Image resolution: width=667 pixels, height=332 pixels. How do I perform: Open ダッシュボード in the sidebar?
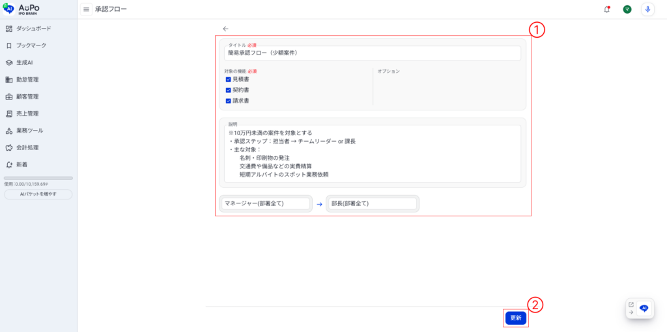(33, 29)
